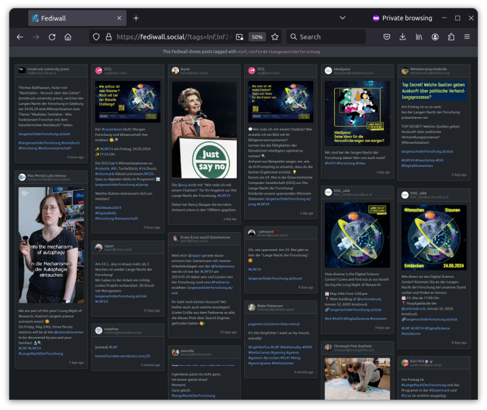Click Erwin Ernst Steinhammer's avatar
Screen dimensions: 487x410
click(175, 239)
